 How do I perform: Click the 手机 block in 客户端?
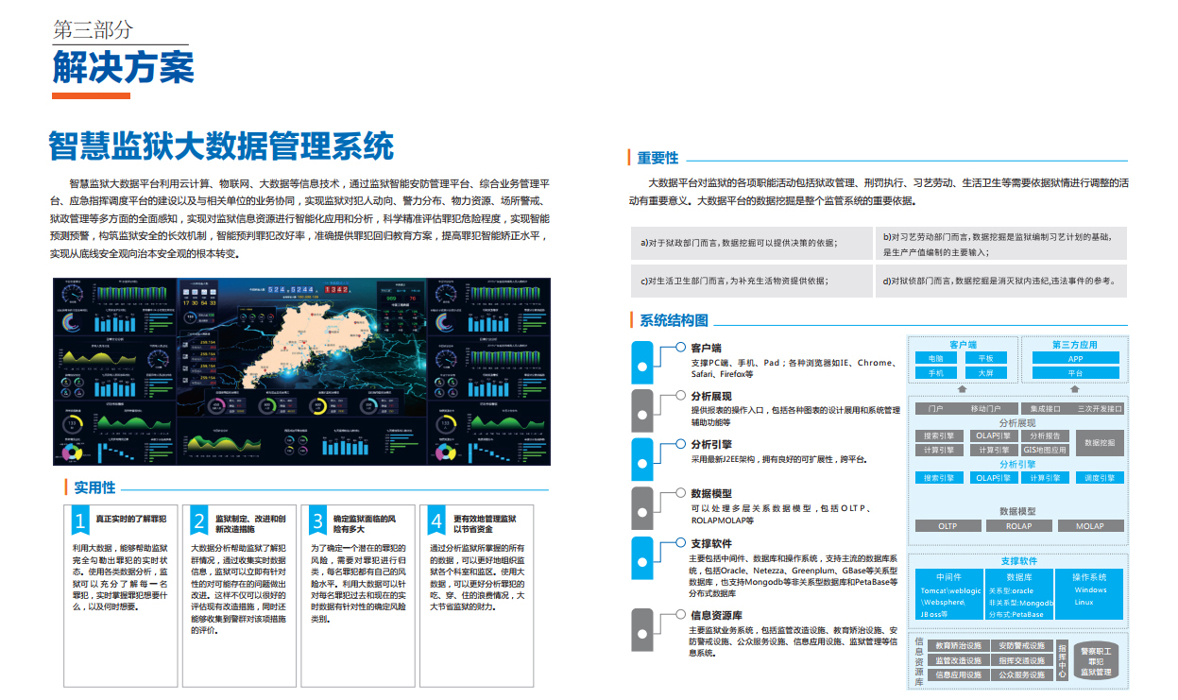point(935,373)
